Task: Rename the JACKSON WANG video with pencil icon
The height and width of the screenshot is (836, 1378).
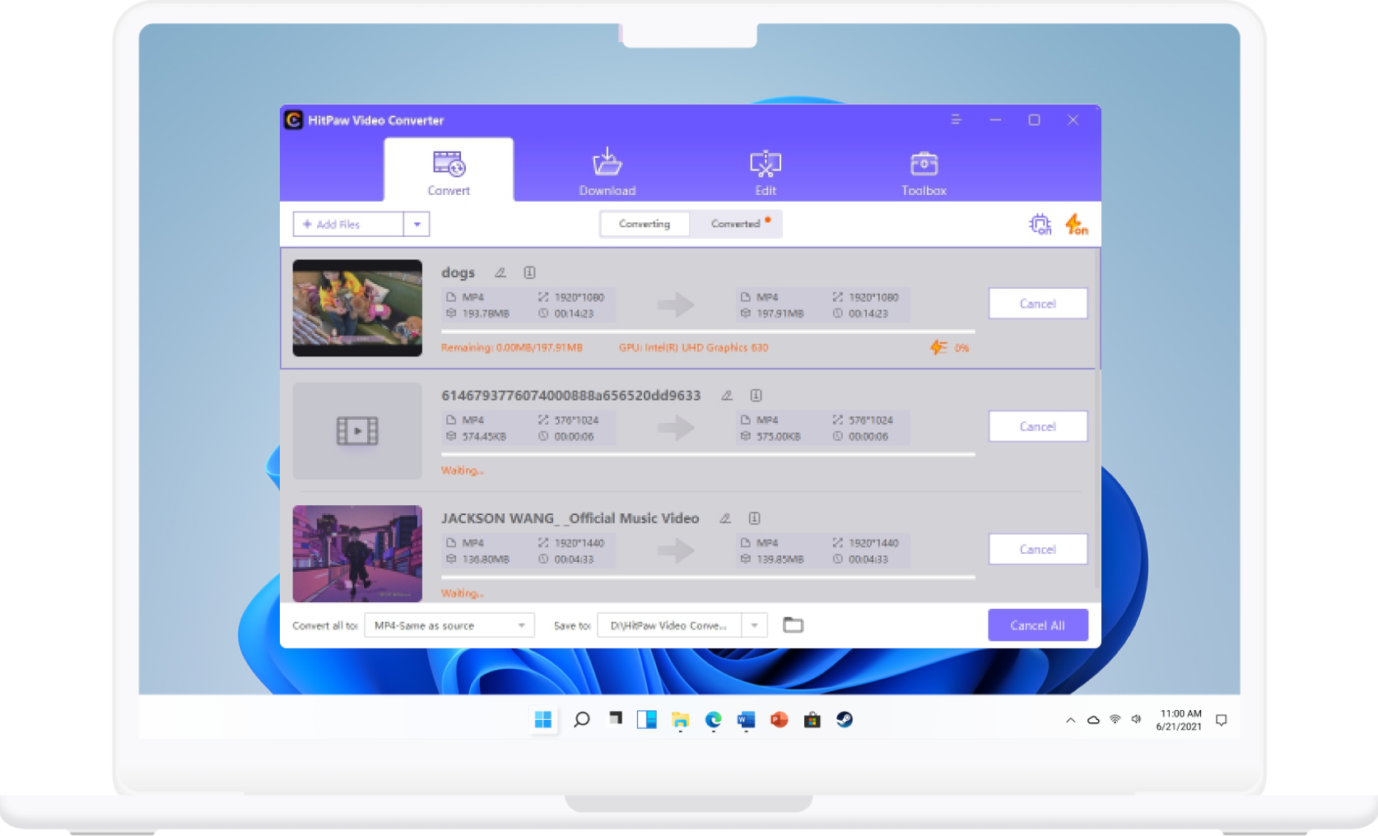Action: click(x=725, y=518)
